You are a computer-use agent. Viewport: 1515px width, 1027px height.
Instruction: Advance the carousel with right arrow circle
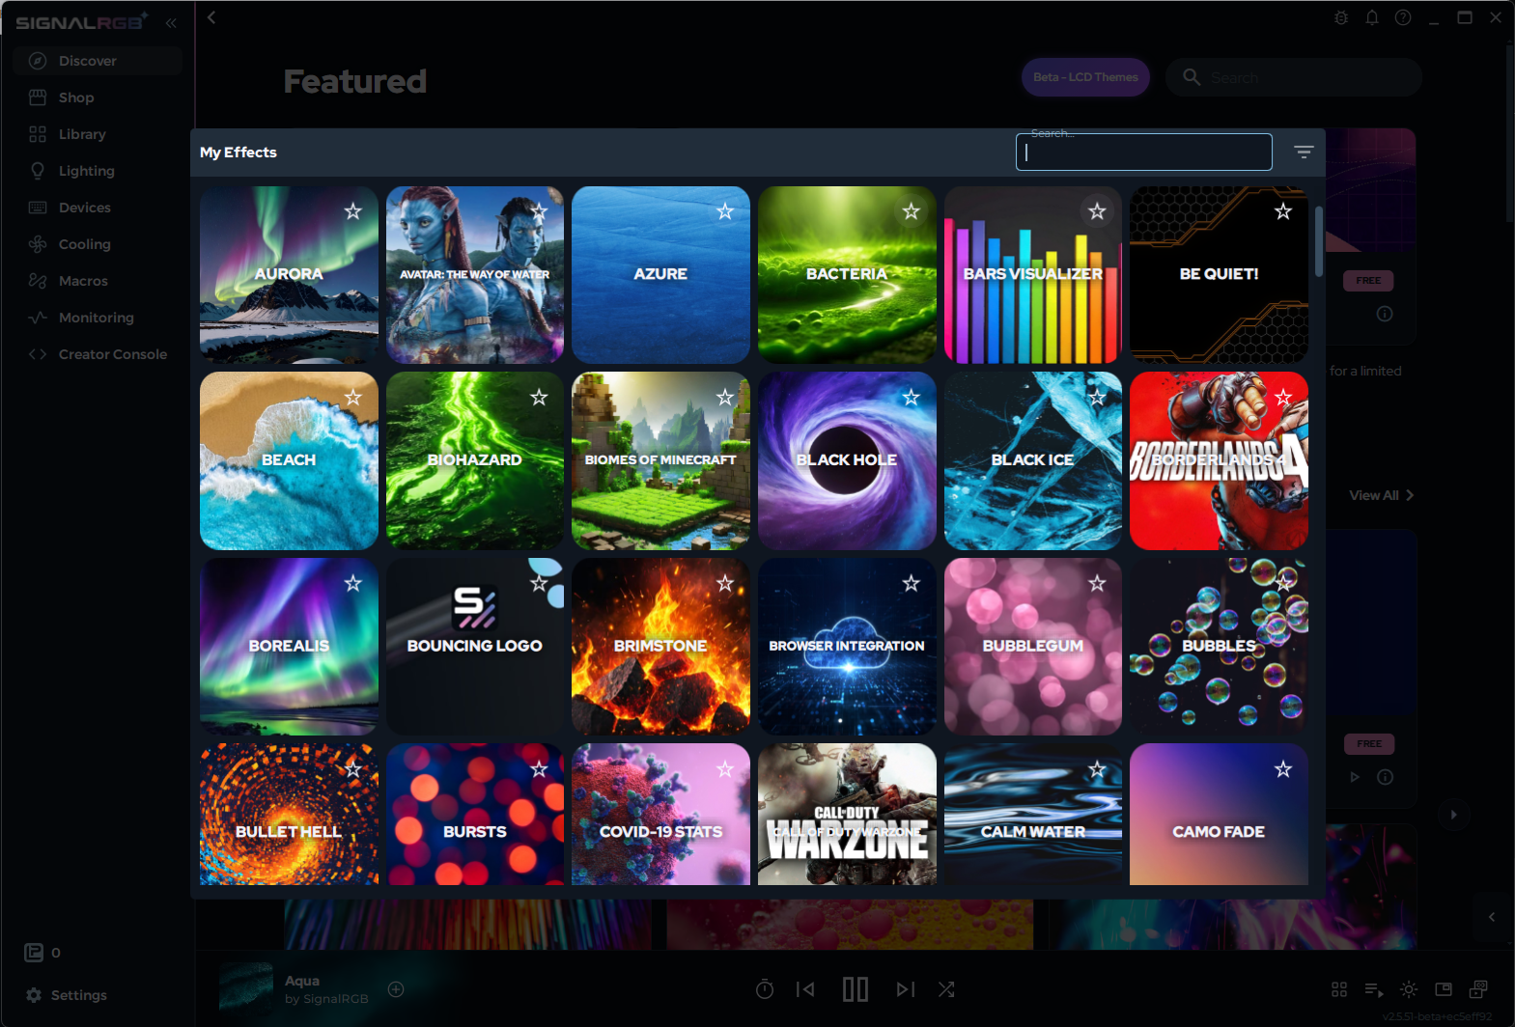click(x=1453, y=815)
